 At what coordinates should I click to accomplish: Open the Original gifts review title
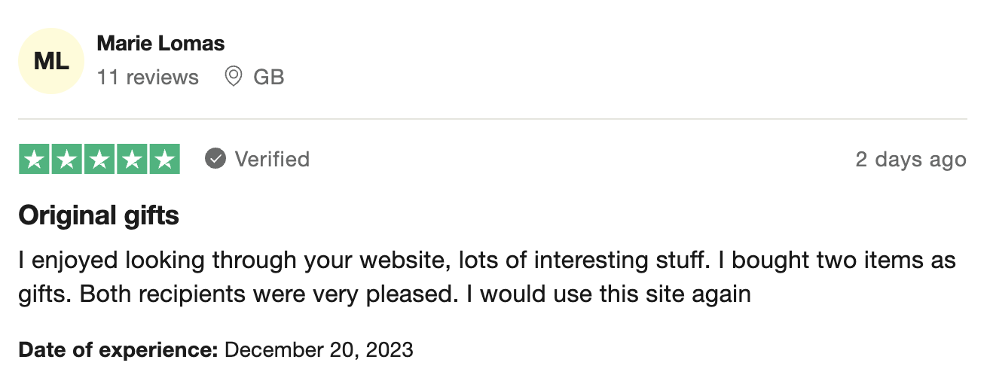pos(99,217)
